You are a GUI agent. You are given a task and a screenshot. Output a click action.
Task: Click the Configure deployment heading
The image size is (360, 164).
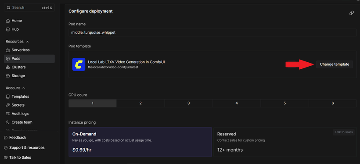90,11
